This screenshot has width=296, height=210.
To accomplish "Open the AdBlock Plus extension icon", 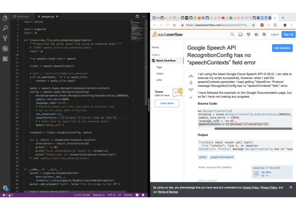I will [262, 25].
